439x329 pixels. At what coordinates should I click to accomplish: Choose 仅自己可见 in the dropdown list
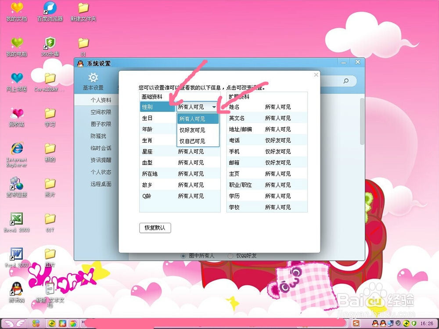(198, 141)
